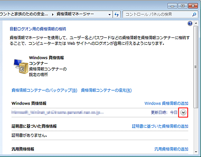
Task: Click Windows 資格情報の追加 link
Action: 166,103
